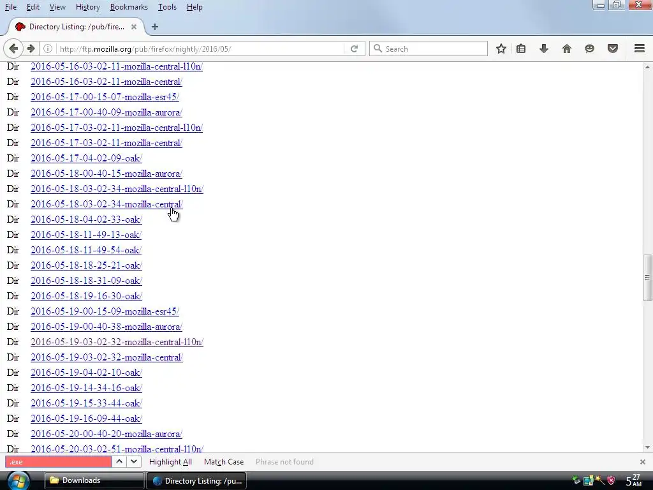Screen dimensions: 653x490
Task: Close the find bar
Action: (643, 462)
